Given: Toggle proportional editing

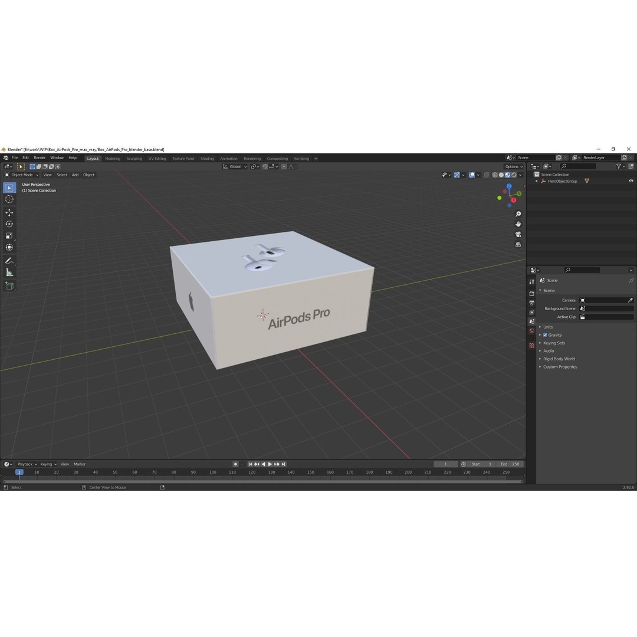Looking at the screenshot, I should (x=284, y=166).
